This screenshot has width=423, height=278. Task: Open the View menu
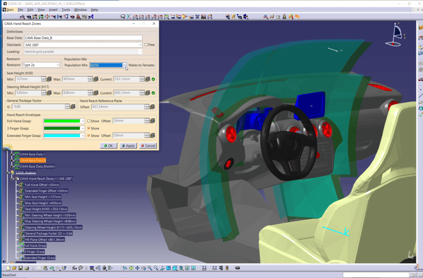click(x=41, y=10)
